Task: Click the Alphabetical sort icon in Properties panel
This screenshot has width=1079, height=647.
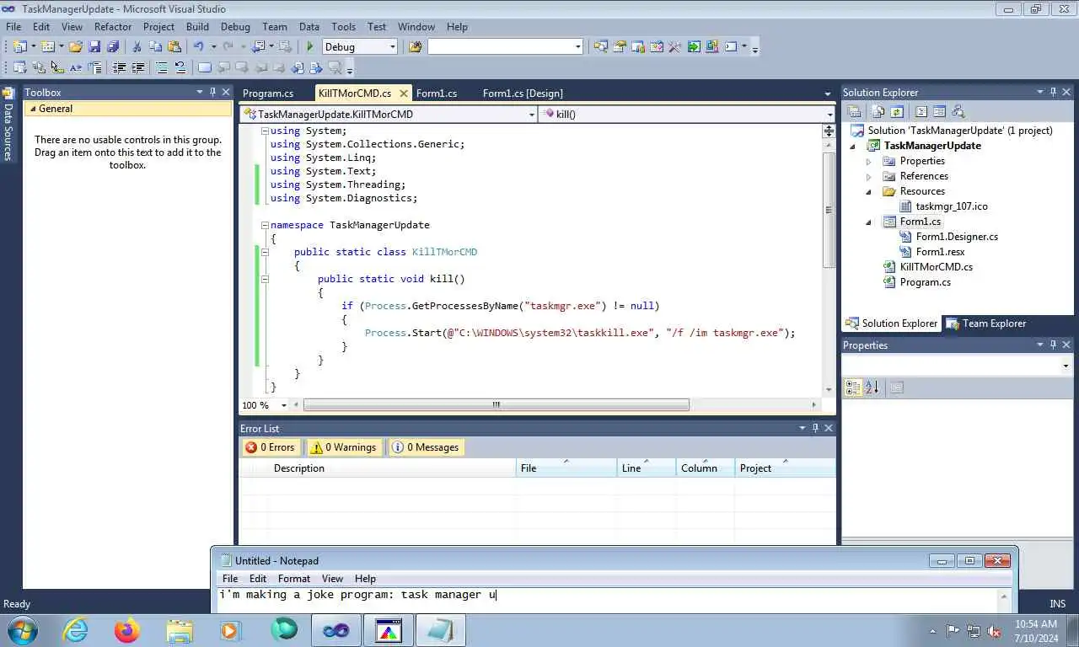Action: click(872, 388)
